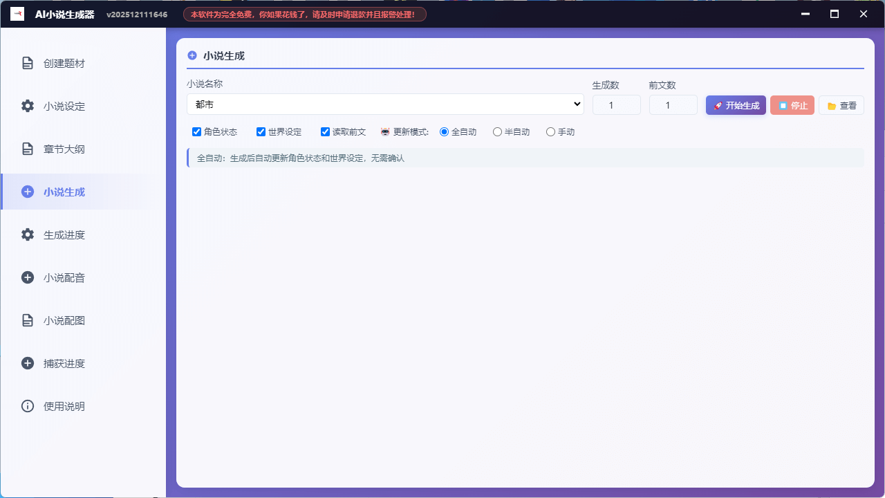885x498 pixels.
Task: Open 小说配音 via its plus icon
Action: tap(27, 277)
